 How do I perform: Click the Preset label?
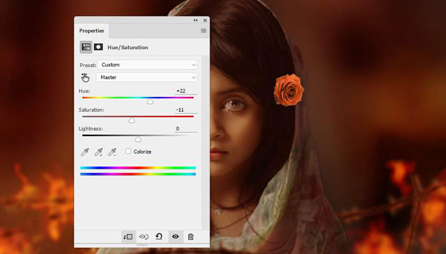point(87,65)
